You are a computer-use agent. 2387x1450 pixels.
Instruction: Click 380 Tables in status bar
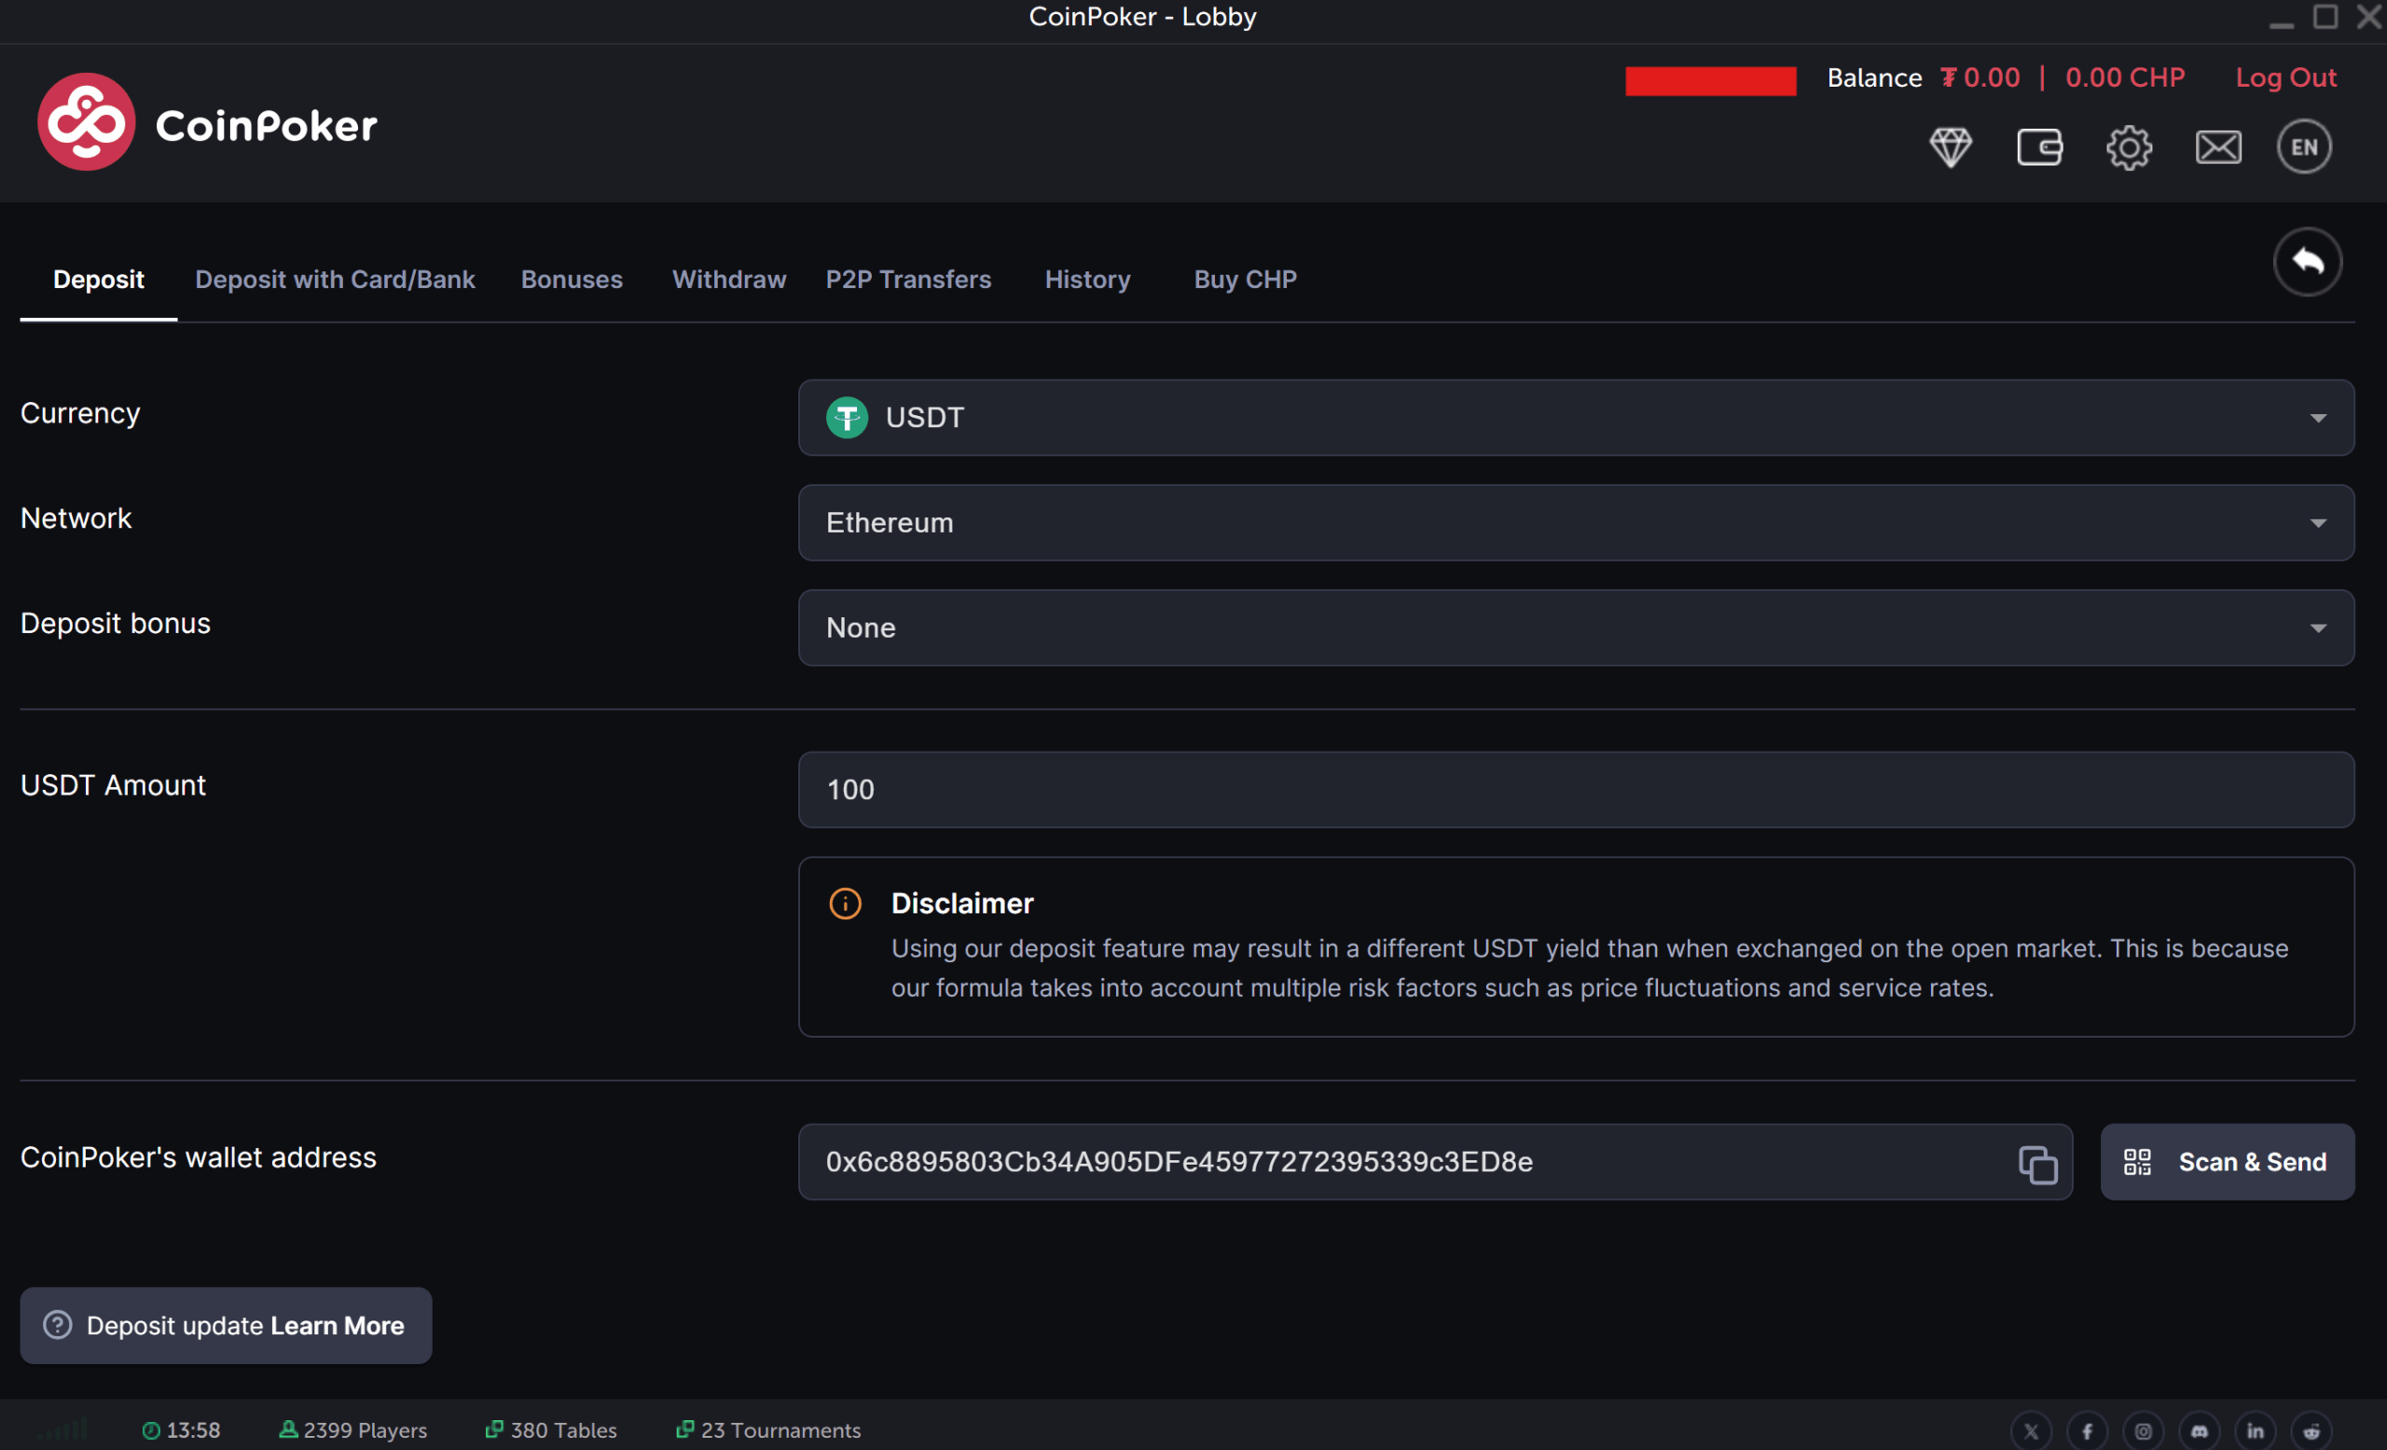coord(551,1429)
